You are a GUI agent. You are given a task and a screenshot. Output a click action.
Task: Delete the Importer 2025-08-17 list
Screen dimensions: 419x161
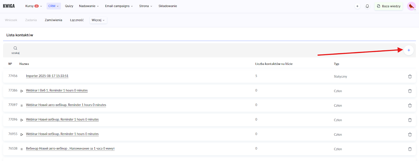[x=410, y=76]
